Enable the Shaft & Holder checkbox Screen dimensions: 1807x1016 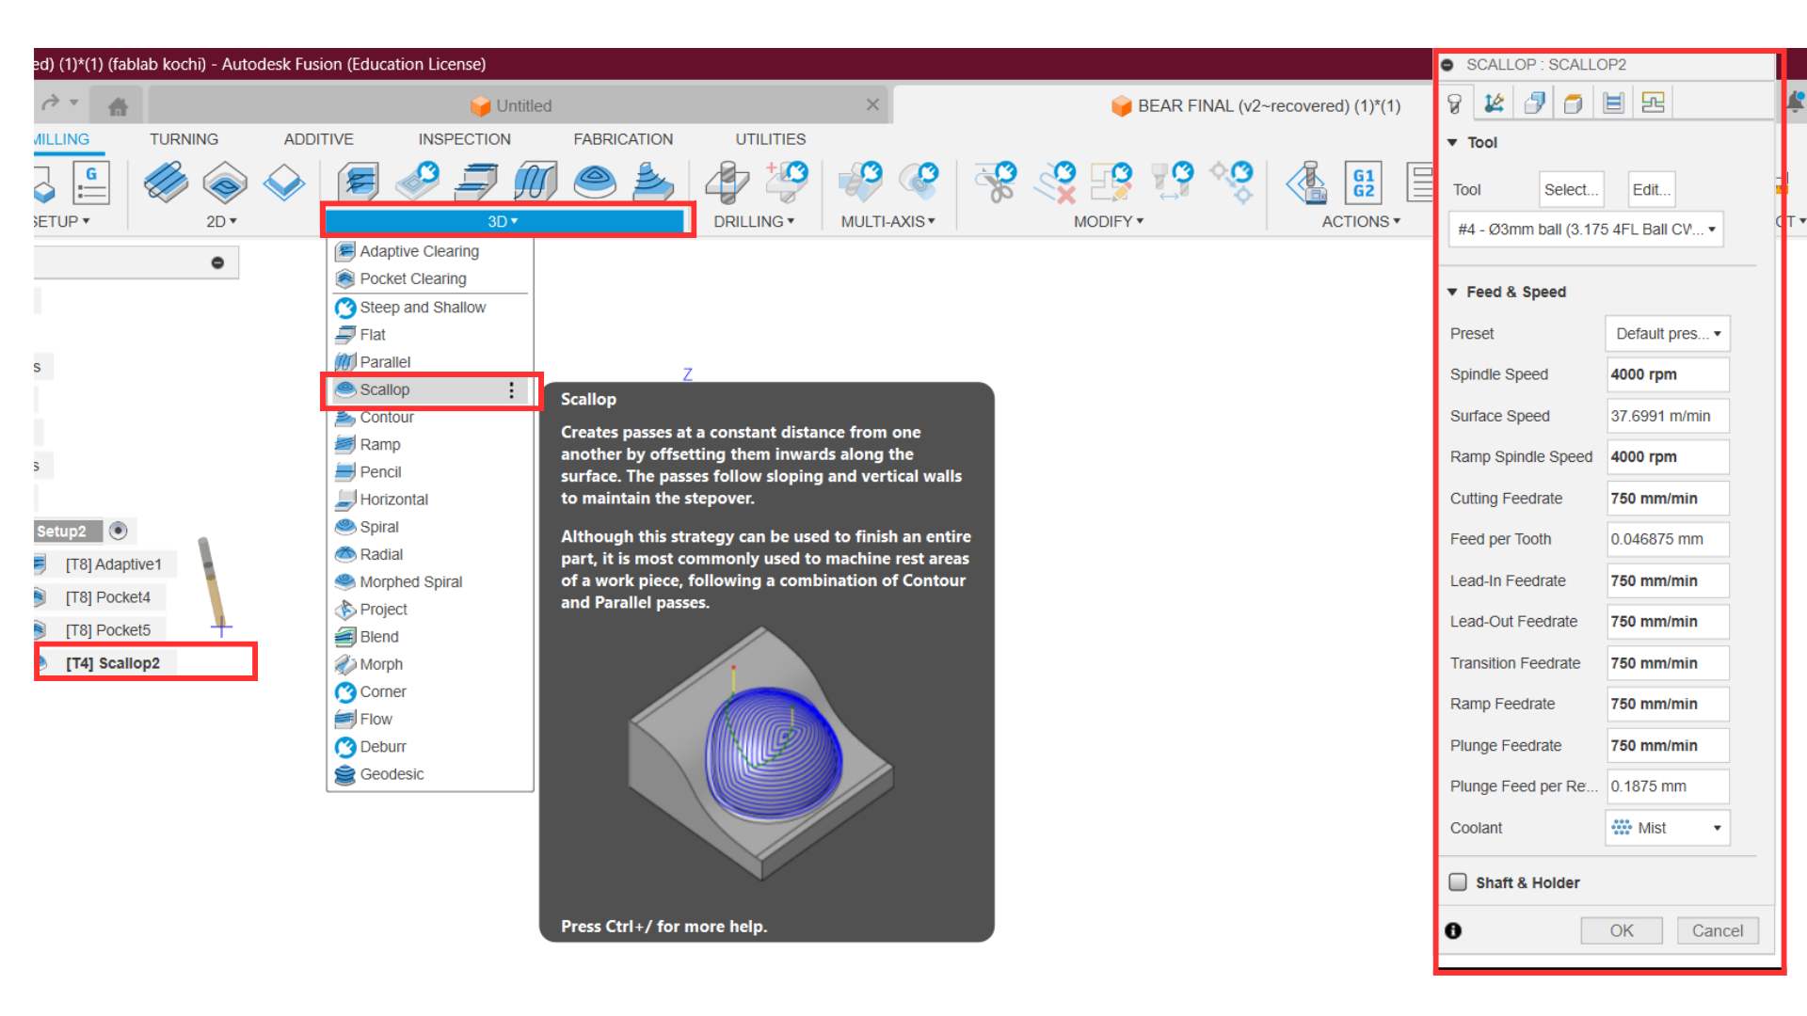[x=1458, y=881]
